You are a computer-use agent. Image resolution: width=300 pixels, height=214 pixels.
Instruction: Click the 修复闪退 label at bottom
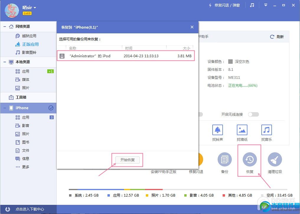tap(196, 172)
